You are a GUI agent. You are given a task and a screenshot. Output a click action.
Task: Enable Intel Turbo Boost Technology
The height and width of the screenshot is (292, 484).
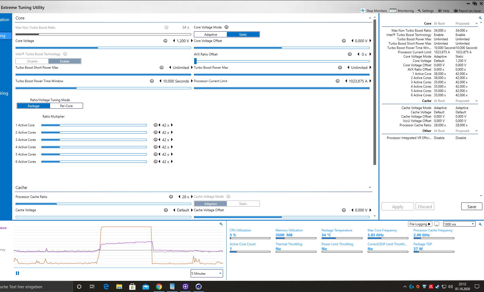[x=65, y=61]
